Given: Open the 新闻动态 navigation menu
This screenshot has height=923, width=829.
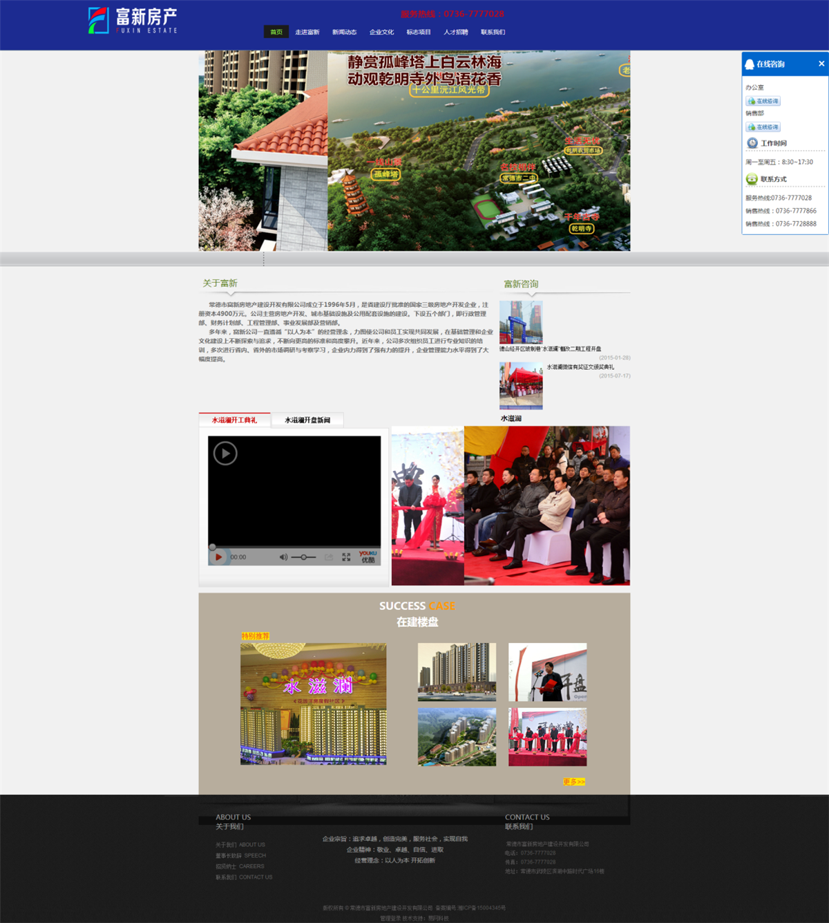Looking at the screenshot, I should point(344,32).
